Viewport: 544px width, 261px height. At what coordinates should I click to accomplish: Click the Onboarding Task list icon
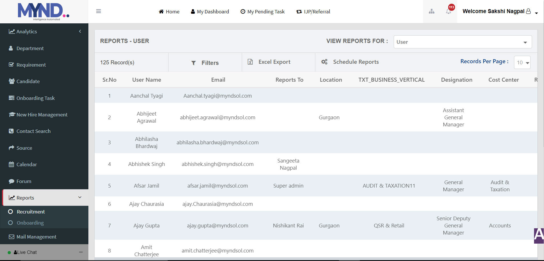point(11,98)
